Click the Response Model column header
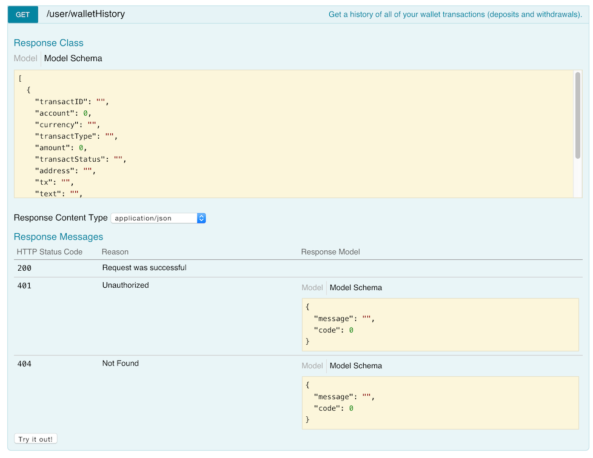593x458 pixels. [330, 251]
